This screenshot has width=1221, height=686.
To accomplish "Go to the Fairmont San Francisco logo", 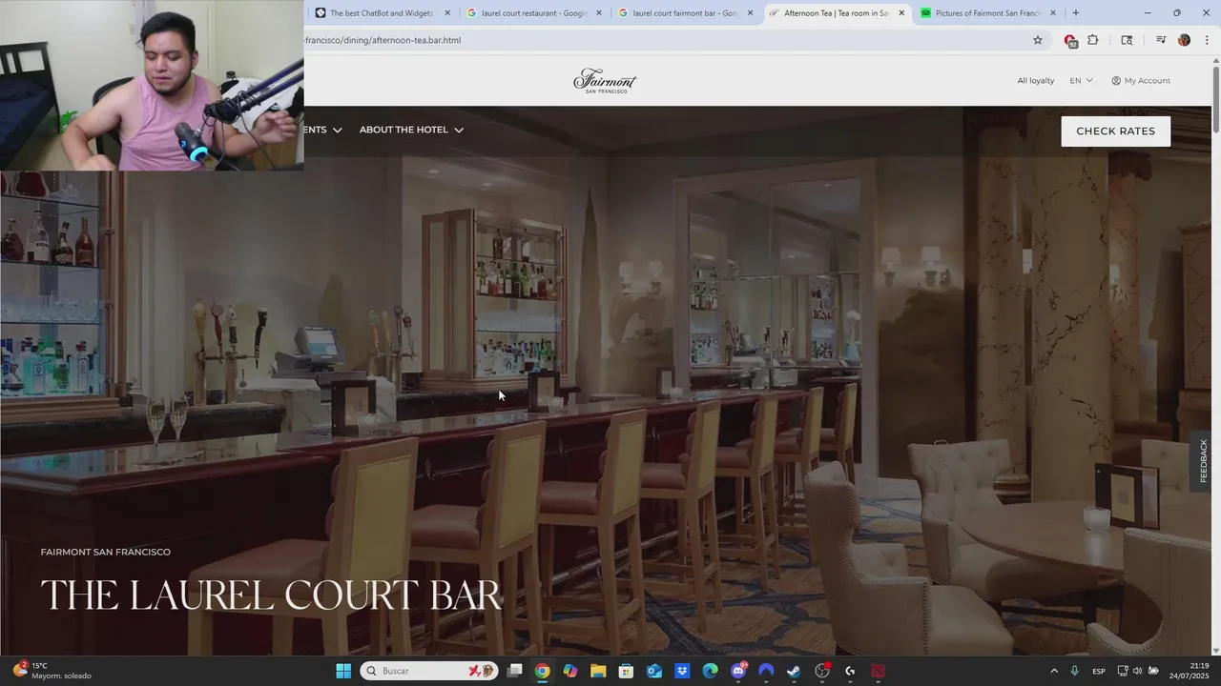I will [x=605, y=80].
